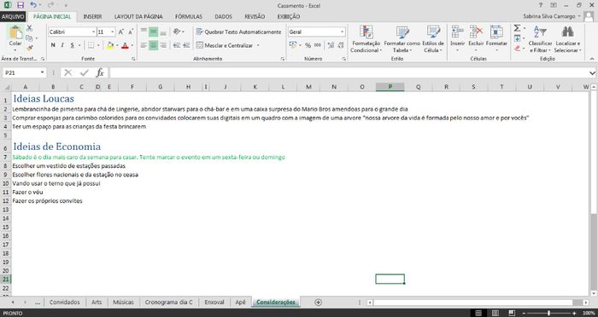
Task: Open the Name Box dropdown arrow
Action: coord(43,72)
